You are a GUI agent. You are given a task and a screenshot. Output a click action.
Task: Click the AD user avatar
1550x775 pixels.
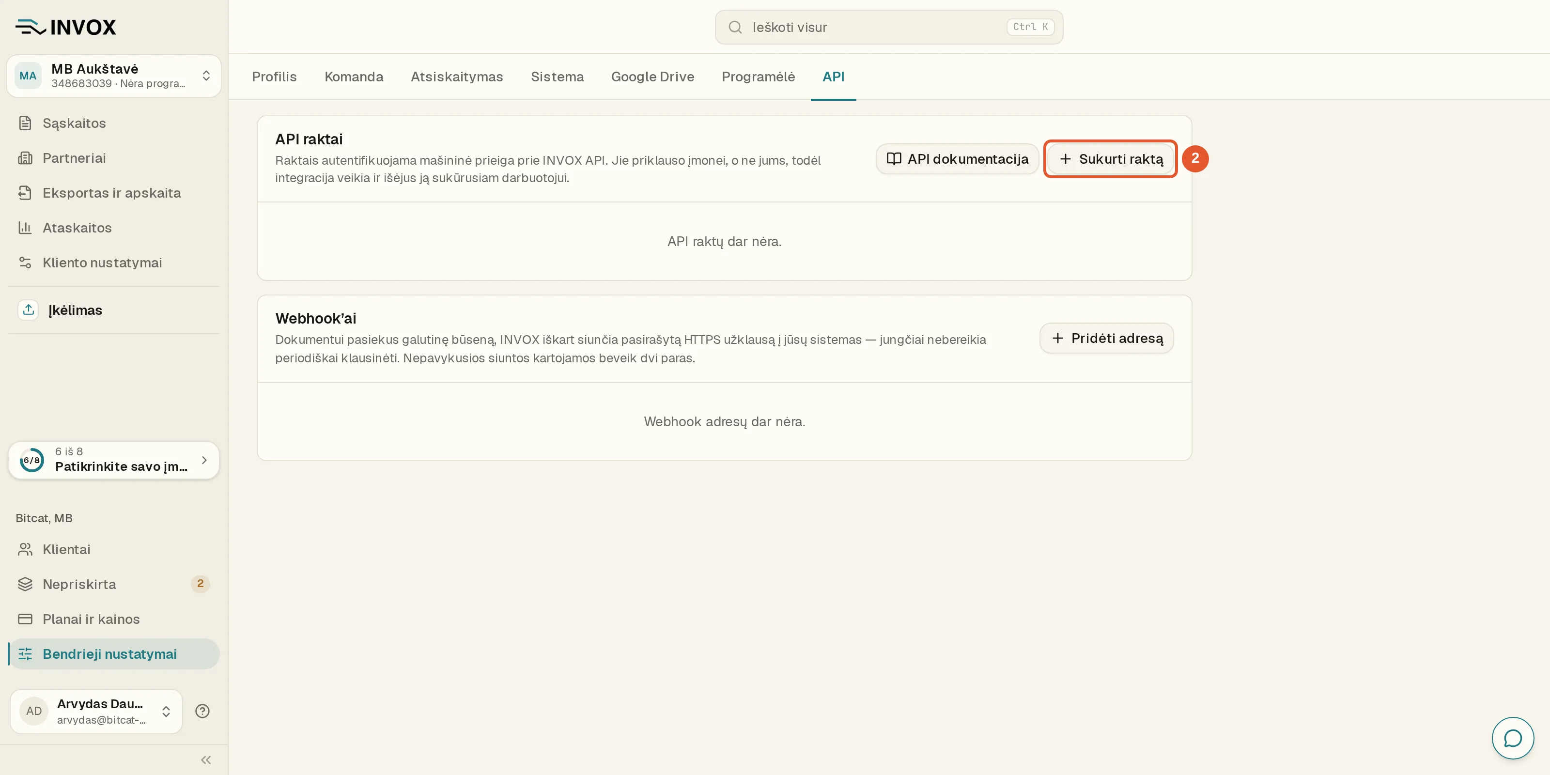pyautogui.click(x=34, y=711)
